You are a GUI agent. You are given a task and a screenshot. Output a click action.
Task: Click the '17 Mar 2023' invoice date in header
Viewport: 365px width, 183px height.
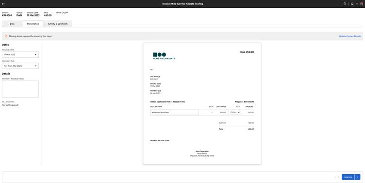[33, 16]
